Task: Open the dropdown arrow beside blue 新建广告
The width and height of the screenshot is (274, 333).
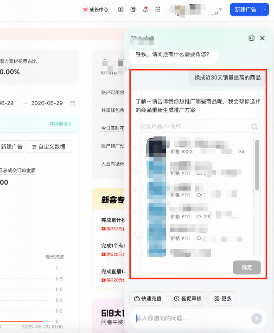Action: (x=265, y=10)
